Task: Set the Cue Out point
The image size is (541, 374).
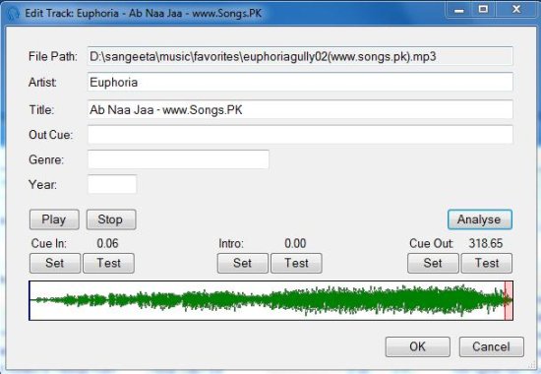Action: tap(433, 263)
